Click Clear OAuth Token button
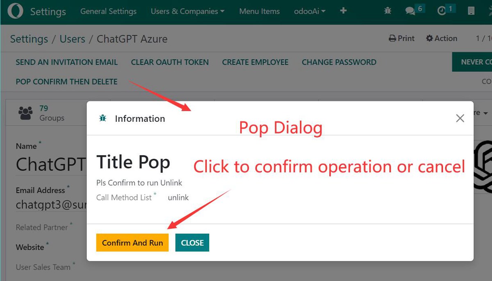This screenshot has height=281, width=492. (170, 62)
